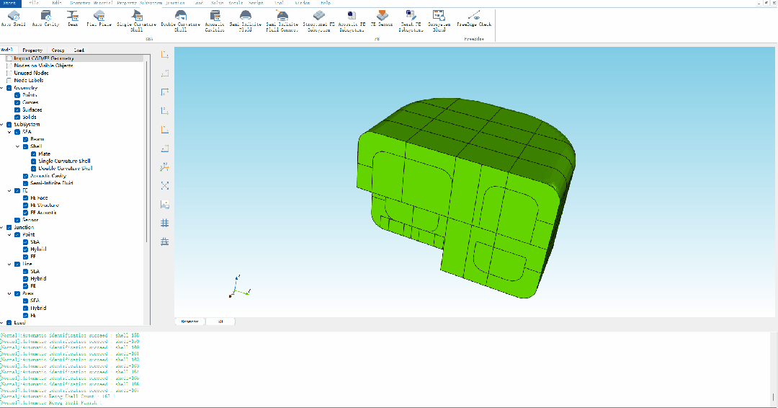Toggle Hybrid checkbox under Point junction
This screenshot has width=778, height=408.
[25, 249]
